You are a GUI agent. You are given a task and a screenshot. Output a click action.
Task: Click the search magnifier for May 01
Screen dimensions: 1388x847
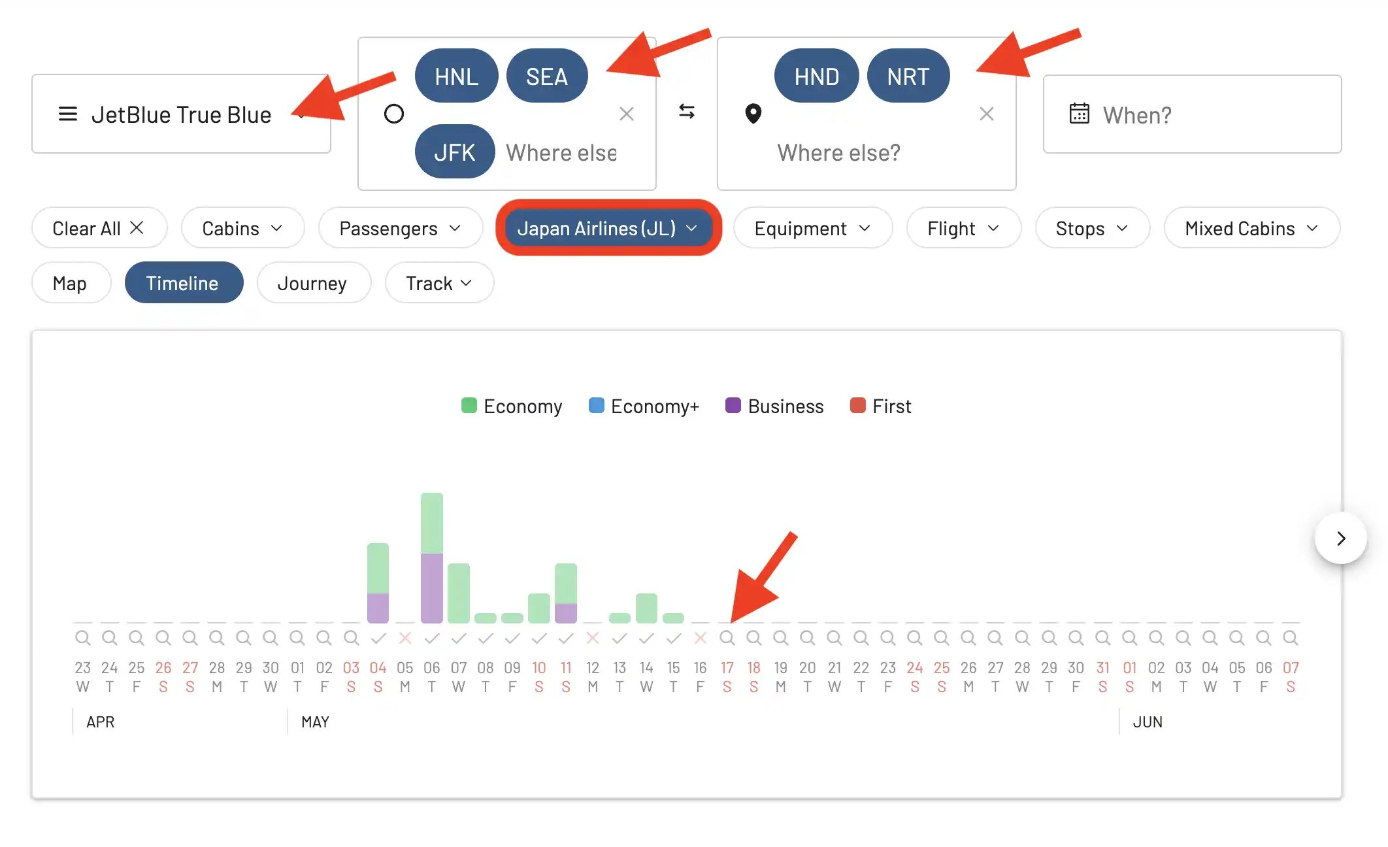click(x=297, y=637)
